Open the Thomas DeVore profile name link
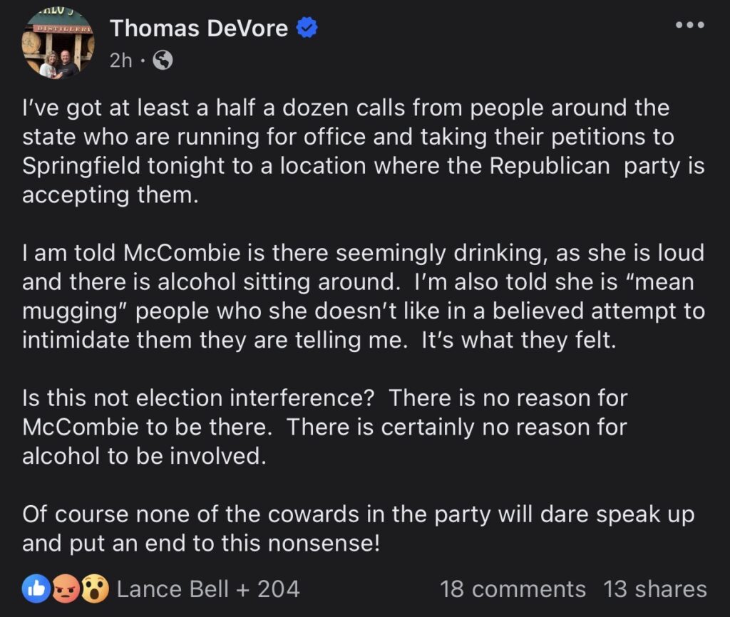This screenshot has width=730, height=617. coord(199,28)
